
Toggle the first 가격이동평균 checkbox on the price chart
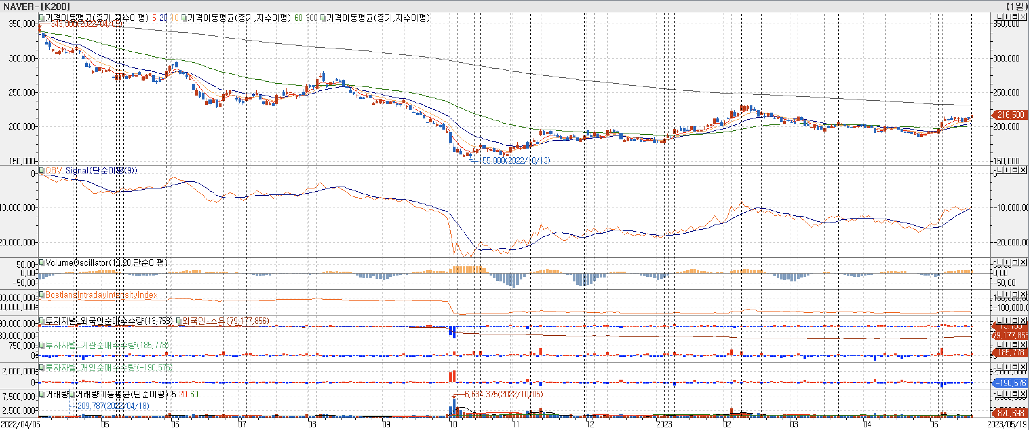click(x=42, y=18)
